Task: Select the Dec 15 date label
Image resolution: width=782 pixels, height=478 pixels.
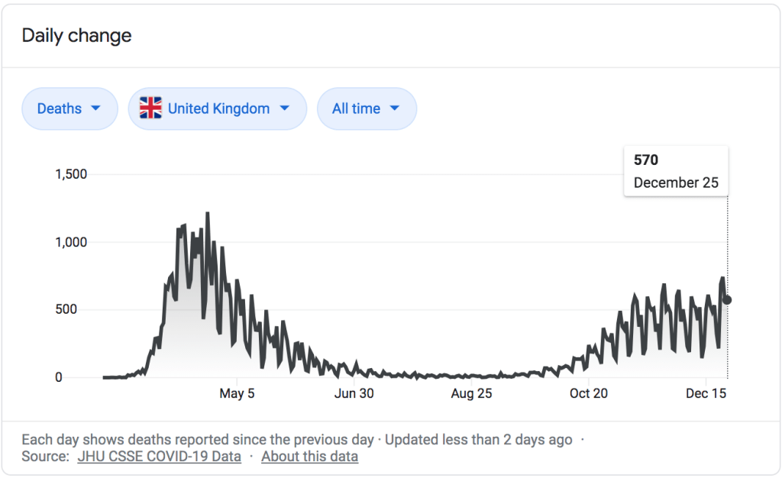Action: pyautogui.click(x=706, y=394)
